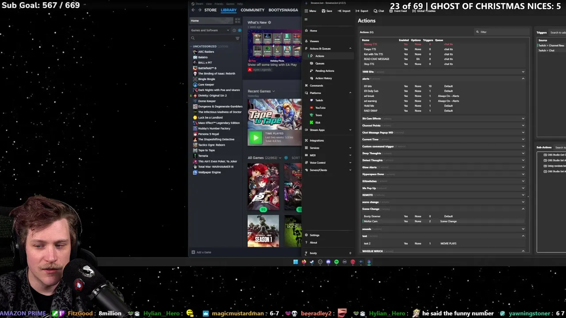Select Terraria in Steam game list
The height and width of the screenshot is (318, 566).
[x=203, y=156]
